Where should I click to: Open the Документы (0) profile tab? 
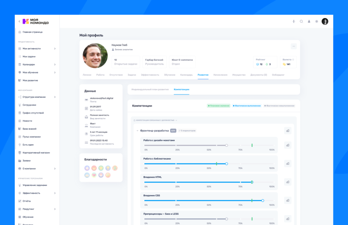tap(258, 75)
